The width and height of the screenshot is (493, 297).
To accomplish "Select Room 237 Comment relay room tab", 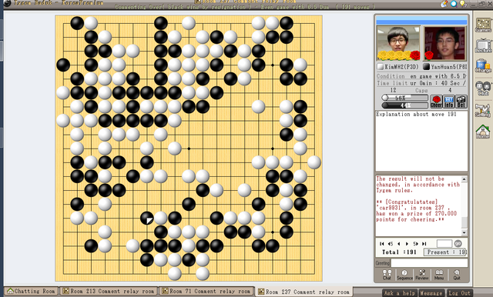I will click(x=304, y=292).
